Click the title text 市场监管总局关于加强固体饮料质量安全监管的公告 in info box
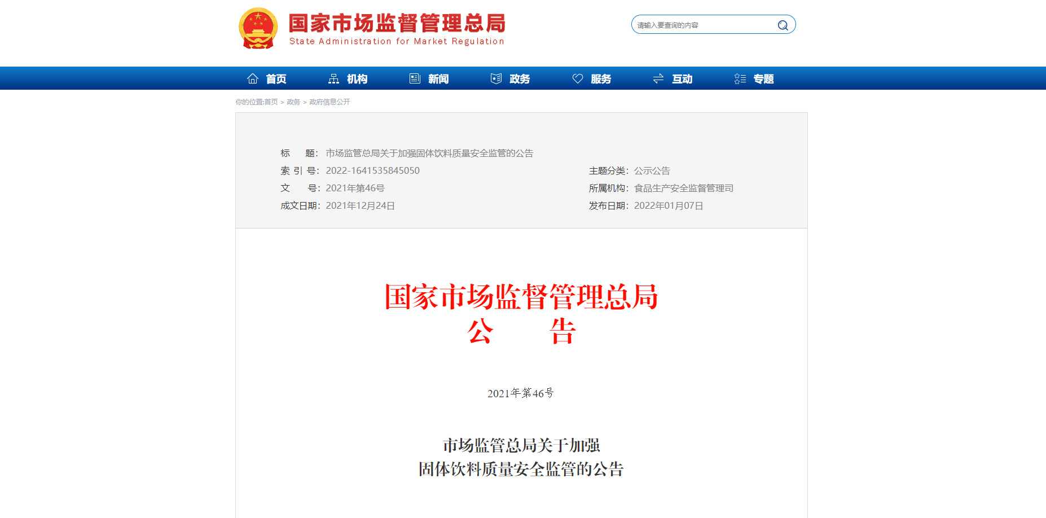1046x518 pixels. pos(429,153)
